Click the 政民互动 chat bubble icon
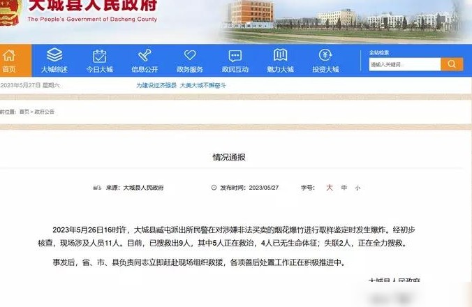Viewport: 472px width, 307px height. (235, 56)
